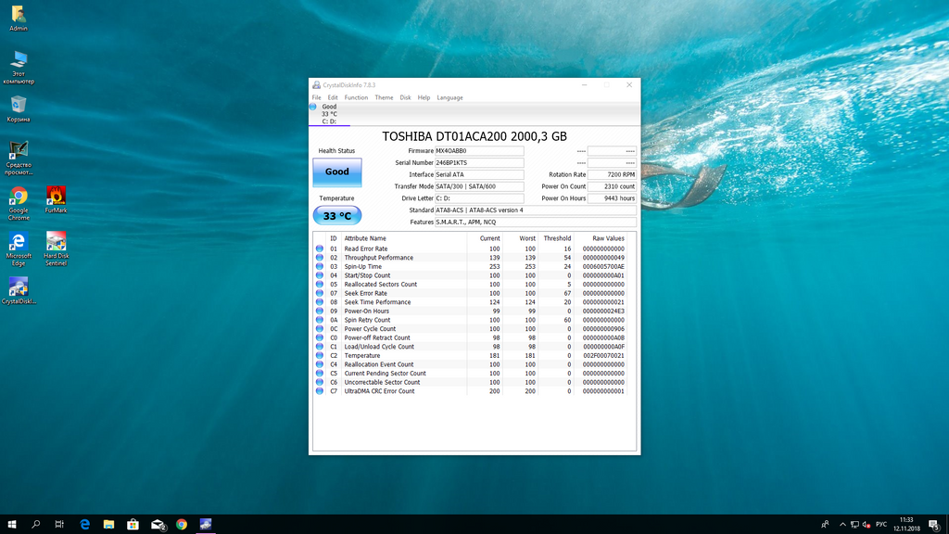Open taskbar search magnifier

click(36, 525)
